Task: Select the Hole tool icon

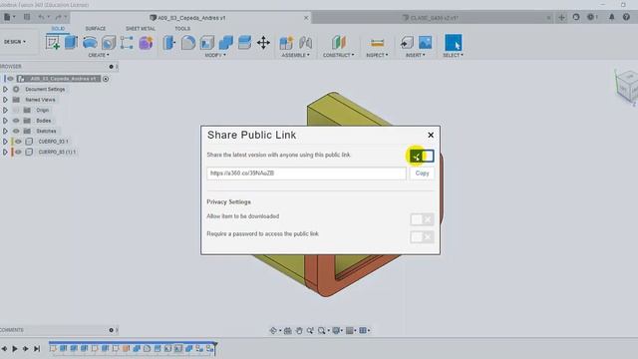Action: (109, 42)
